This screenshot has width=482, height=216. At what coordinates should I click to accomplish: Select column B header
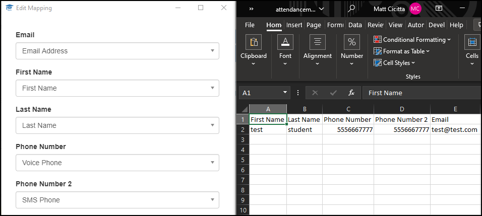pos(305,109)
